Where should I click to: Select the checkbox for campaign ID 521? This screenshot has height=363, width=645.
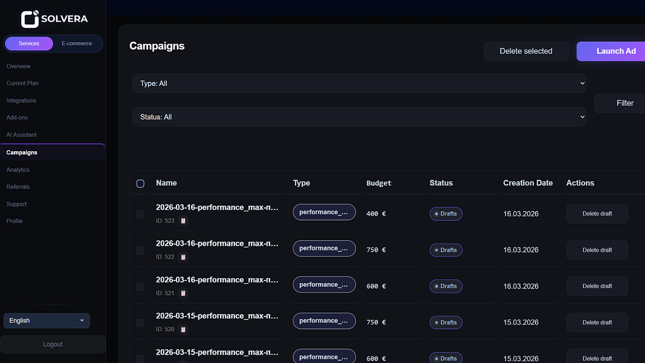click(x=140, y=286)
